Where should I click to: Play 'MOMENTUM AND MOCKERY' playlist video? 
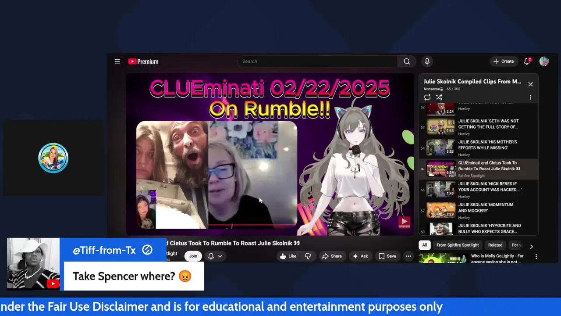pyautogui.click(x=486, y=208)
